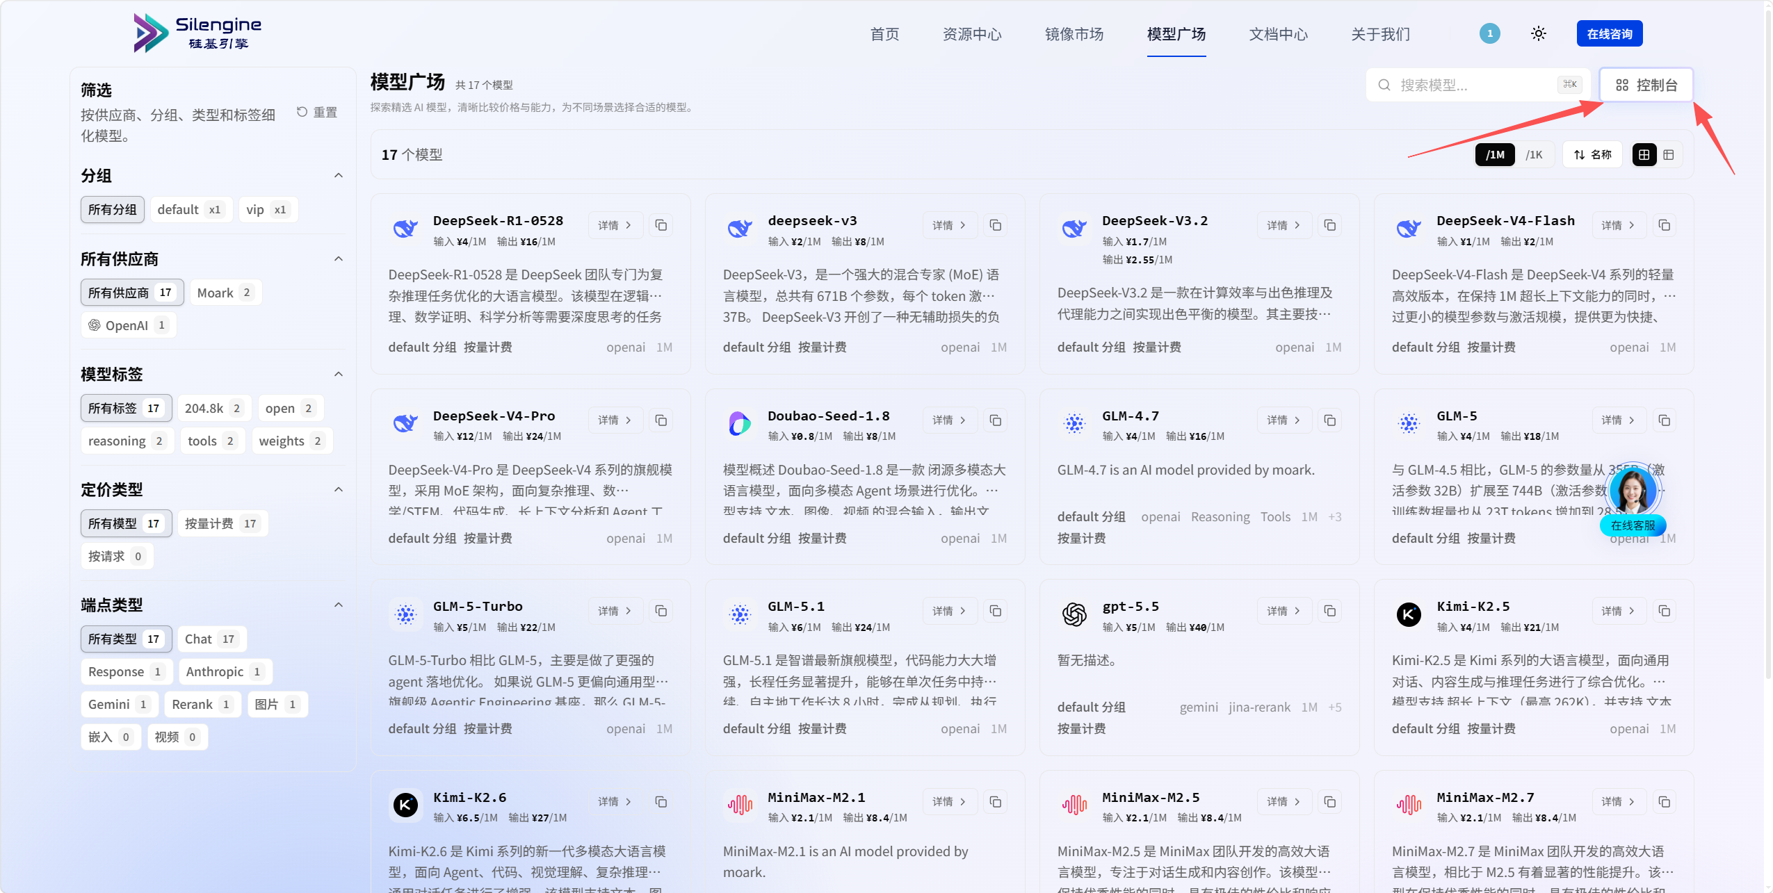
Task: Filter by OpenAI provider
Action: tap(128, 325)
